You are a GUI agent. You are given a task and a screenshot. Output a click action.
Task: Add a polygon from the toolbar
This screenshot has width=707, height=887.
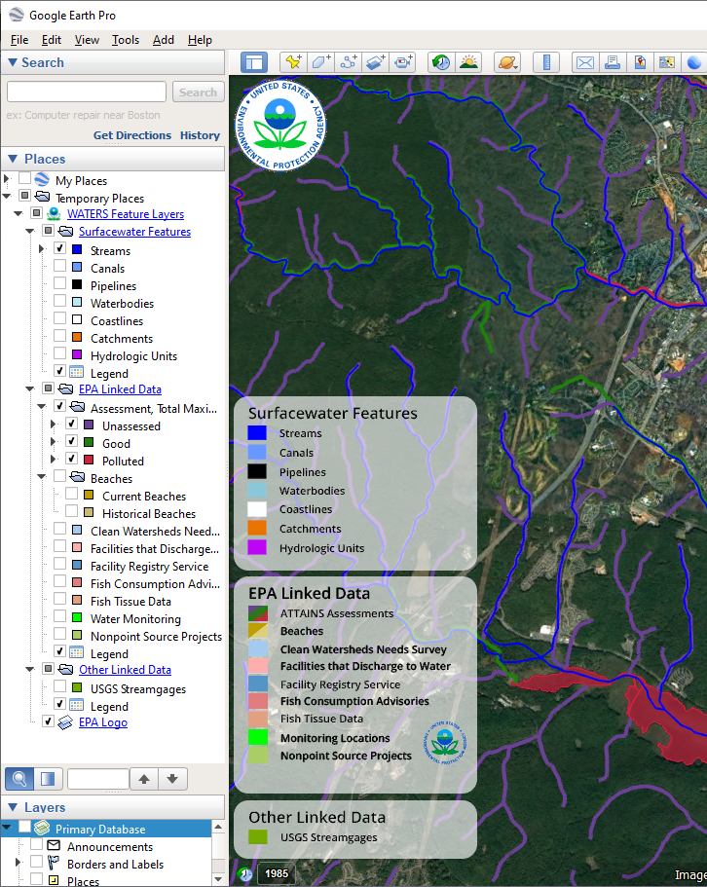[320, 62]
